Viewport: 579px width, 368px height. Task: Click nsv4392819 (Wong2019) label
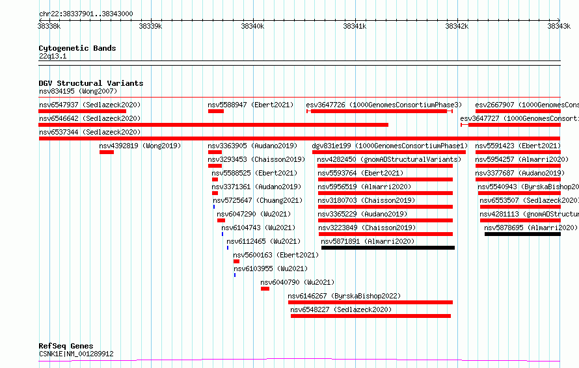[x=140, y=146]
